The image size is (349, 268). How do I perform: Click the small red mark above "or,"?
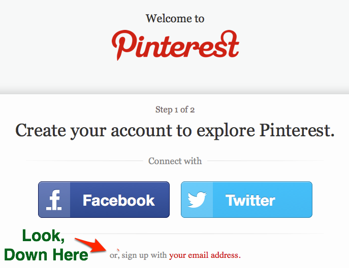118,249
